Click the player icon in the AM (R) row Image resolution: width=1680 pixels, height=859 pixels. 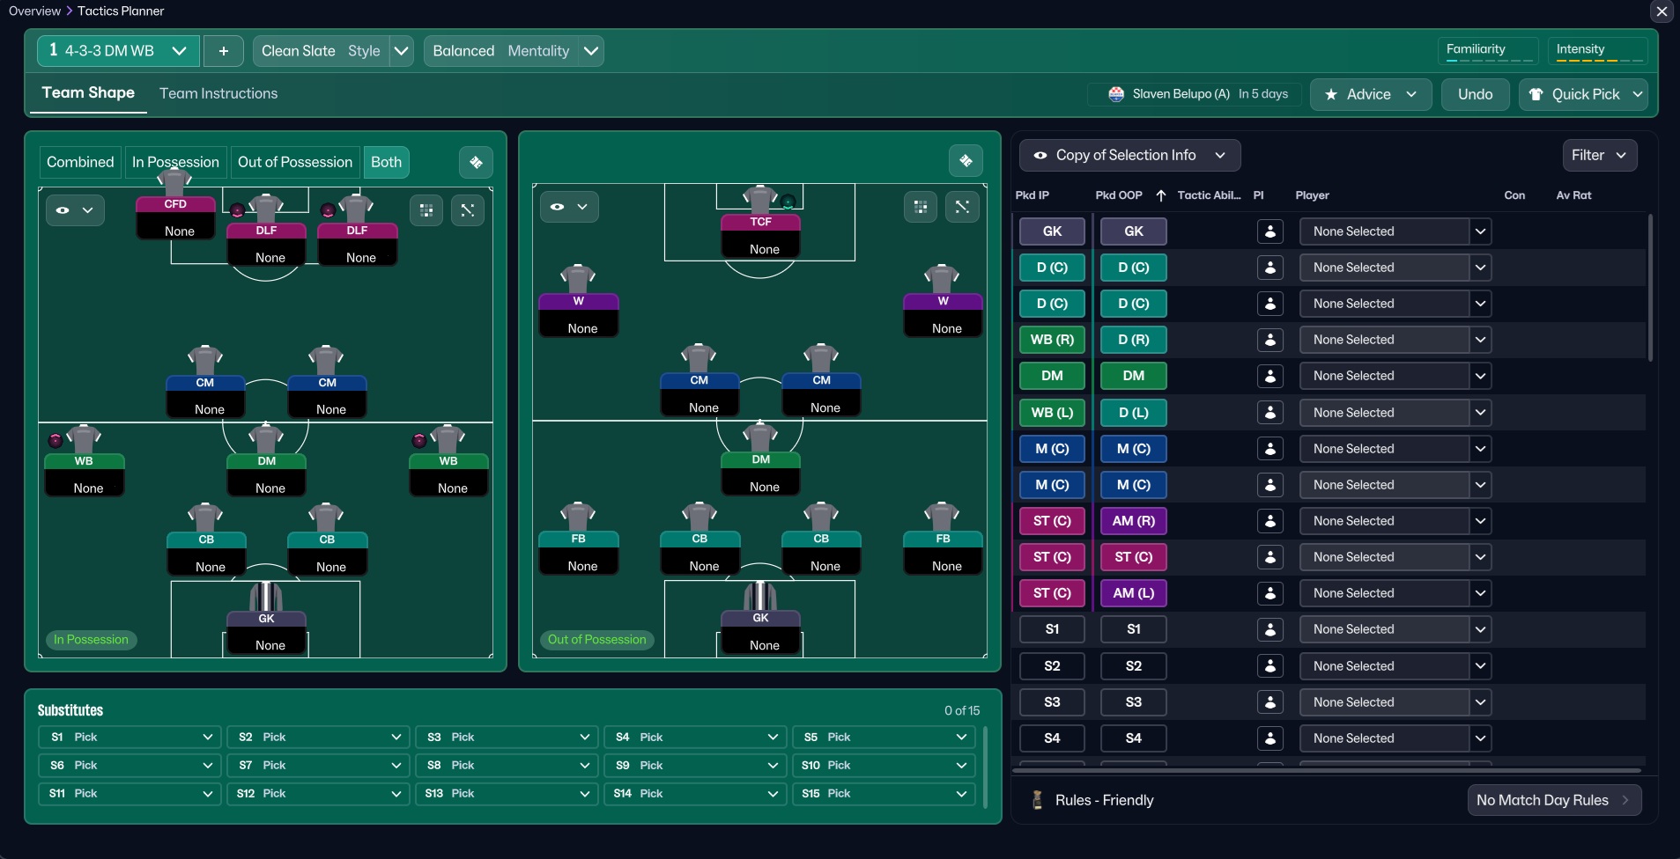pyautogui.click(x=1270, y=521)
